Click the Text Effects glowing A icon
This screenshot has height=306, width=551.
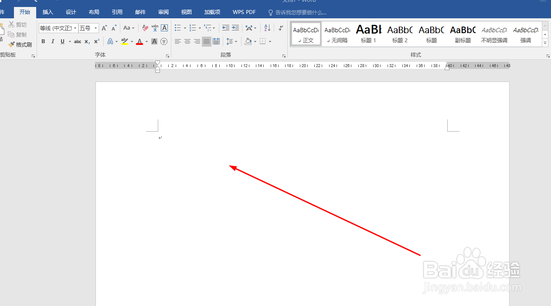110,41
